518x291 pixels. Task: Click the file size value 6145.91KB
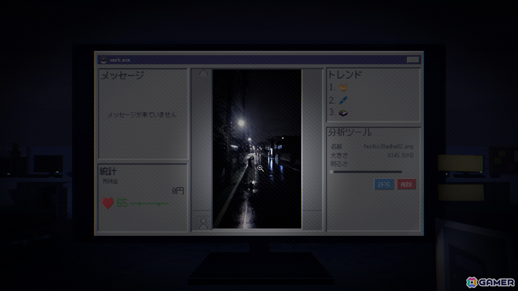400,155
